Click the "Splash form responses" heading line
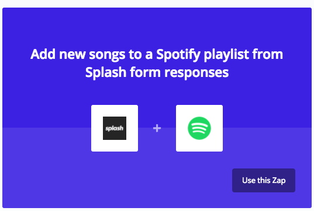The height and width of the screenshot is (211, 314). coord(157,72)
